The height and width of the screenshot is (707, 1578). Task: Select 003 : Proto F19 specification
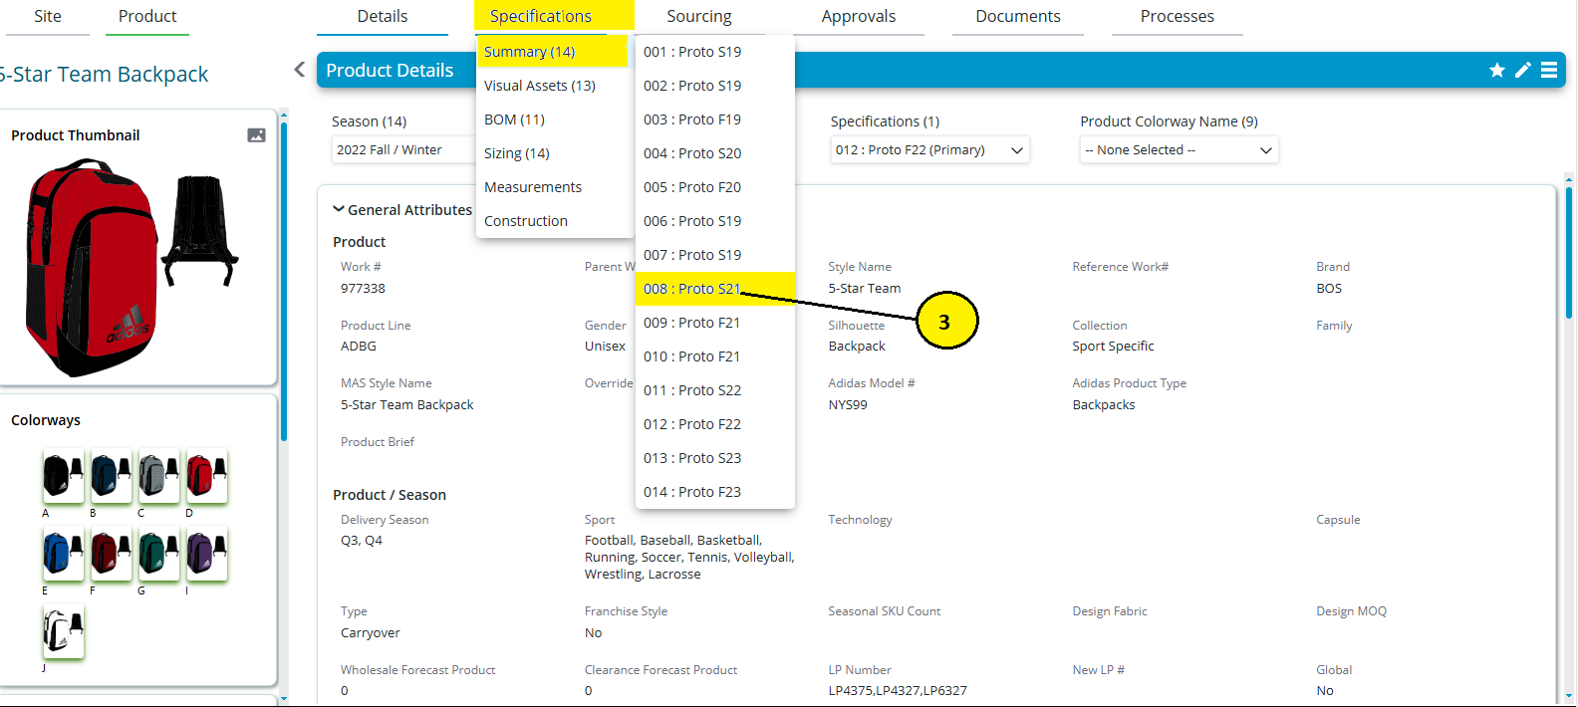(714, 119)
